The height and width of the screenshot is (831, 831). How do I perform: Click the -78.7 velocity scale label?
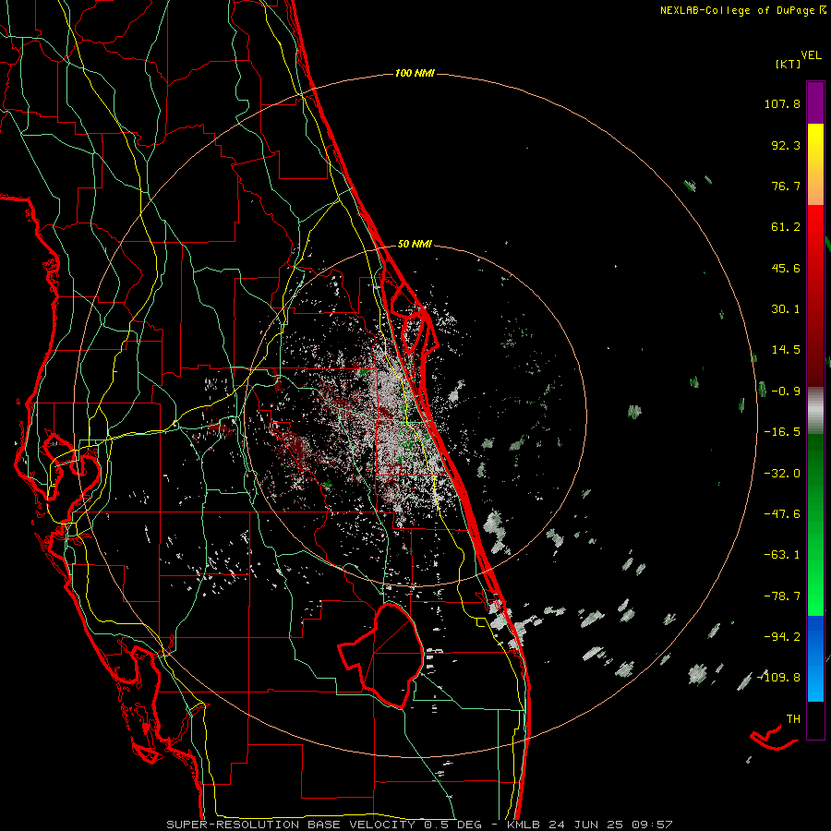click(782, 596)
